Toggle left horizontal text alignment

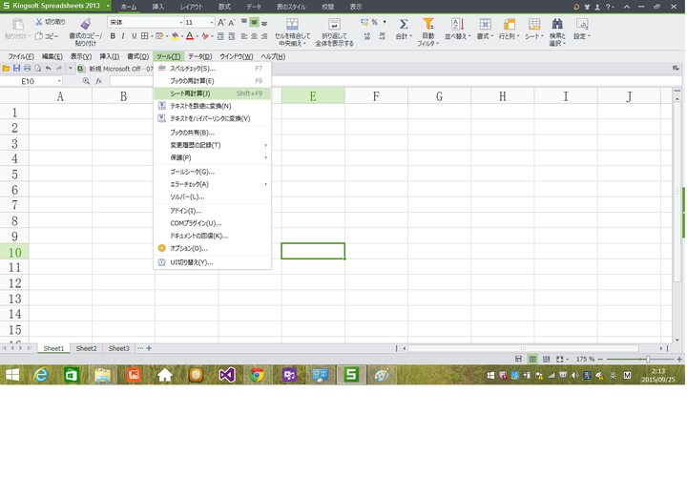coord(244,36)
